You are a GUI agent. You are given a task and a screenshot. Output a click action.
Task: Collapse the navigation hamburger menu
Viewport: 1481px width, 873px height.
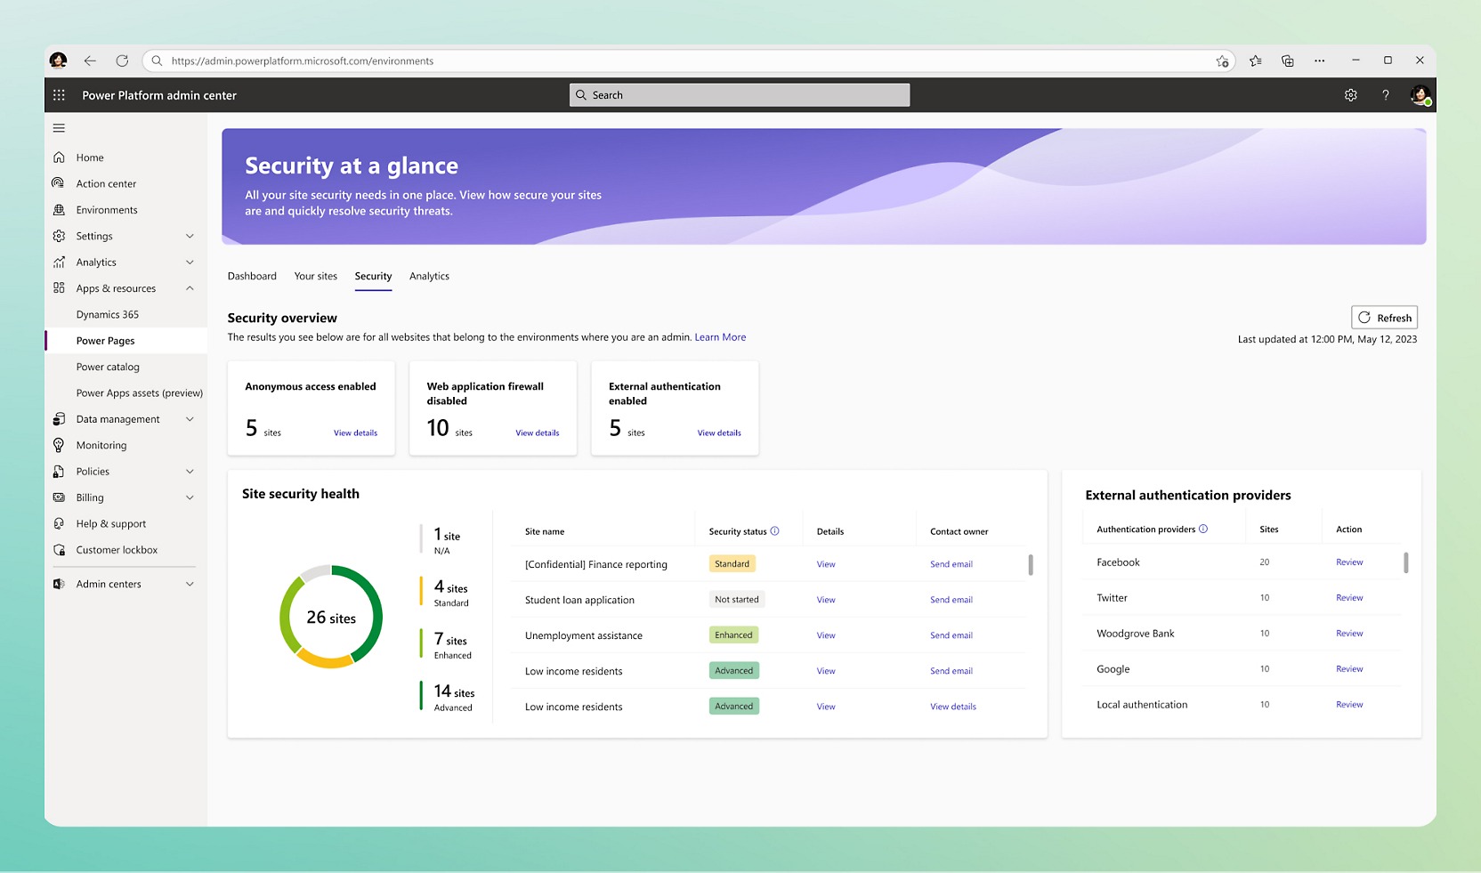[x=59, y=128]
